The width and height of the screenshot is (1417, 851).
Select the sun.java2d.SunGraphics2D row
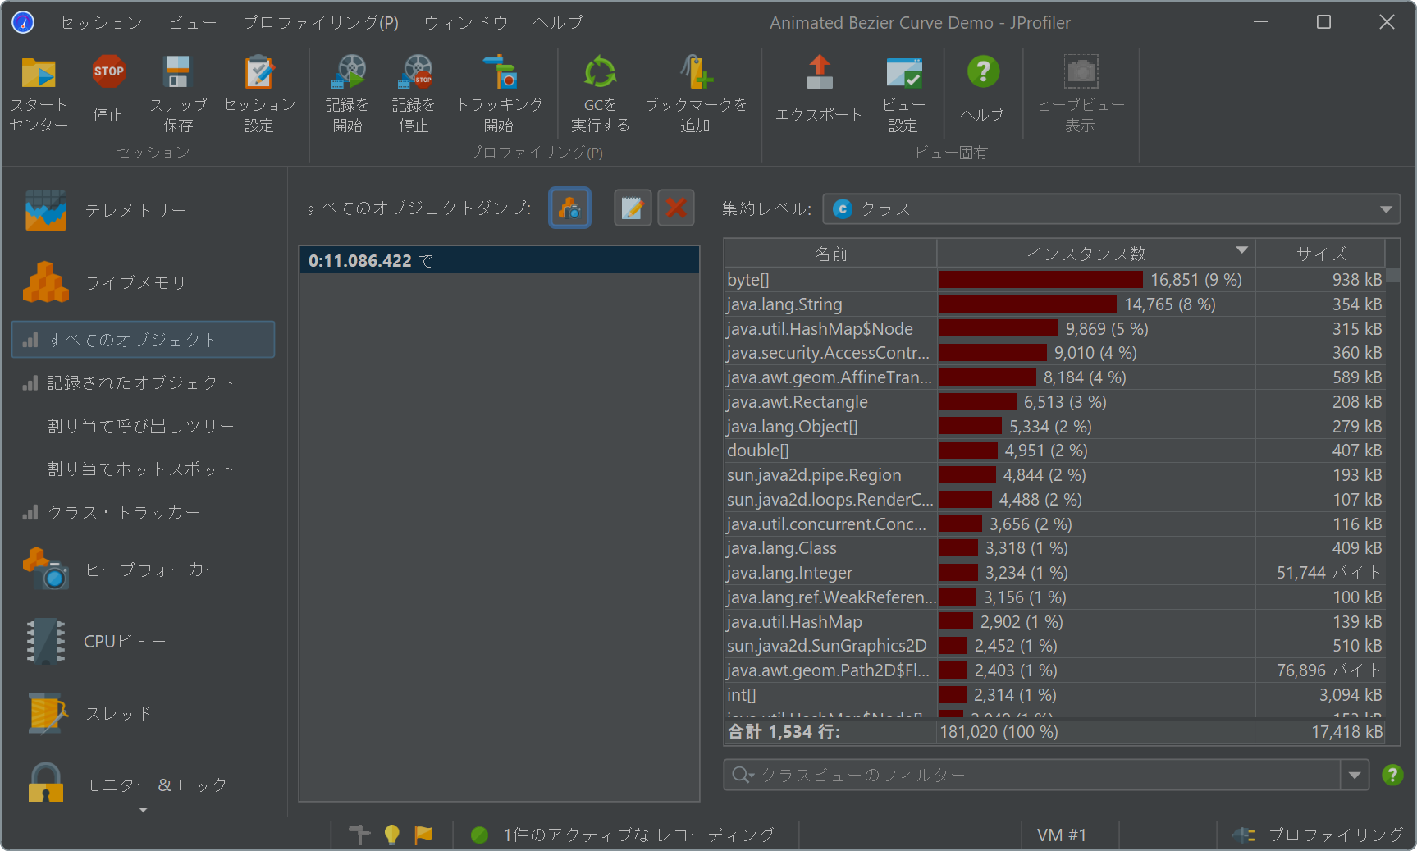1054,646
